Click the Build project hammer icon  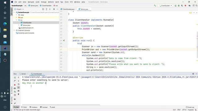[x=155, y=6]
